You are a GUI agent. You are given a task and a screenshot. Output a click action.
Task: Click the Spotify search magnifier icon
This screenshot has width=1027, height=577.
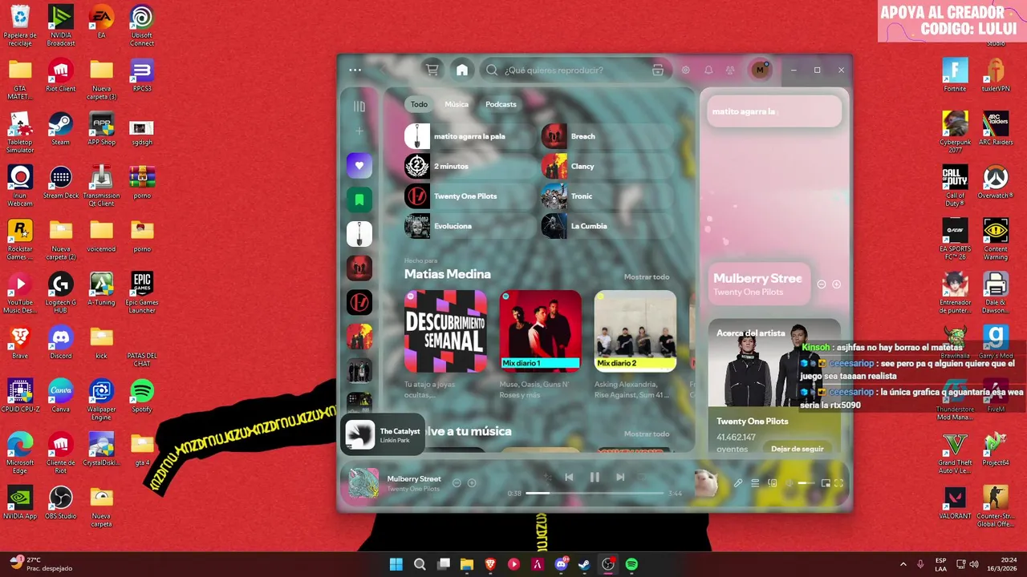pyautogui.click(x=492, y=70)
